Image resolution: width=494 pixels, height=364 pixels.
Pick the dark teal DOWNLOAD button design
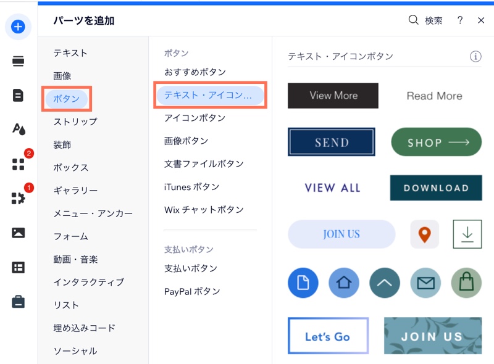(436, 188)
